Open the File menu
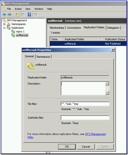128x155 pixels. tap(9, 9)
